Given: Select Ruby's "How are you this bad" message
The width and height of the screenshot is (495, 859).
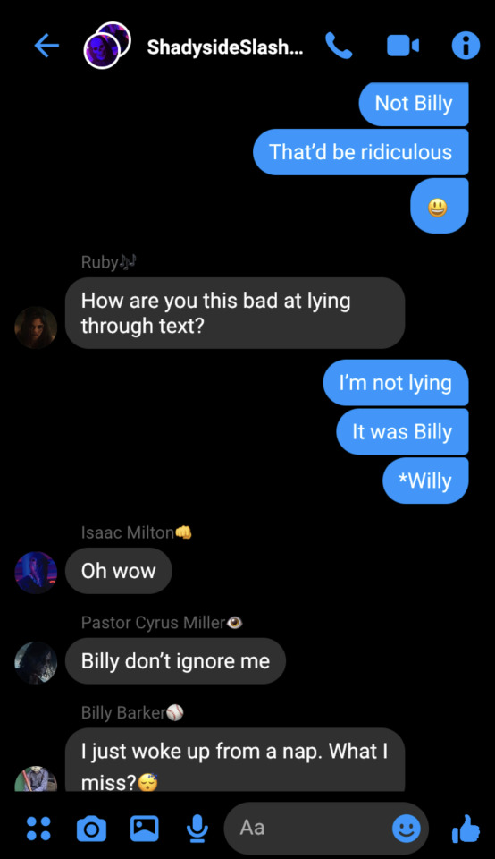Looking at the screenshot, I should pyautogui.click(x=235, y=313).
